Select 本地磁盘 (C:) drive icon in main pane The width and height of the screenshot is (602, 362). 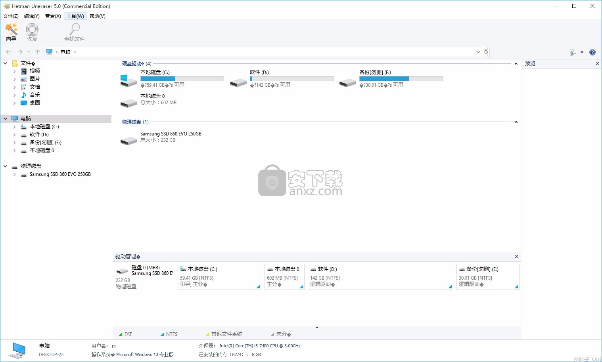click(x=128, y=80)
